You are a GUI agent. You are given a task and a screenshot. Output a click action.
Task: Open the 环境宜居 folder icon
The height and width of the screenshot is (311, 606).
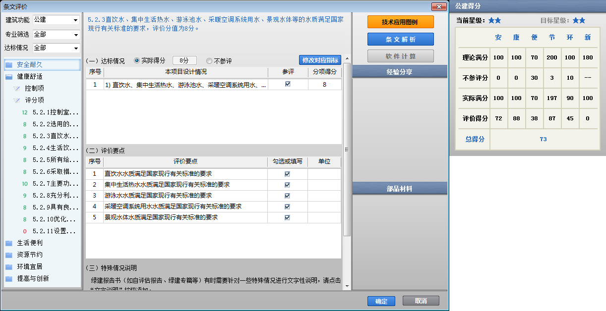(x=9, y=267)
